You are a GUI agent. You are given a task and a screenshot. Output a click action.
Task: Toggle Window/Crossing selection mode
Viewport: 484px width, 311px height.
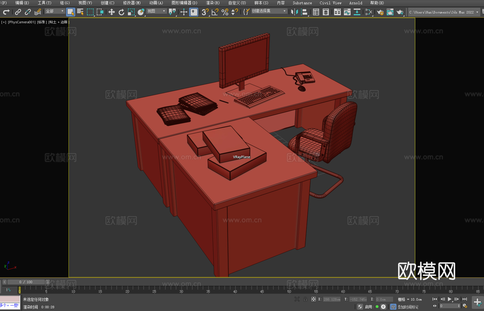pos(100,12)
